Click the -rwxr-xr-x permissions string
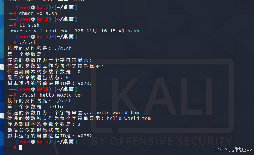254x155 pixels. click(22, 31)
